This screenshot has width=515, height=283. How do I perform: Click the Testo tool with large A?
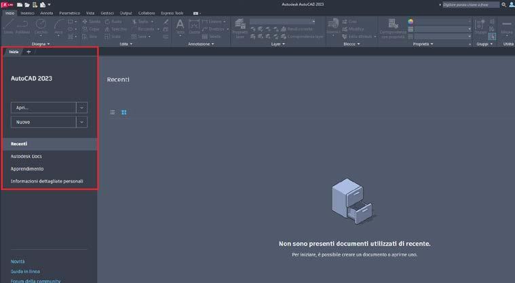coord(180,26)
